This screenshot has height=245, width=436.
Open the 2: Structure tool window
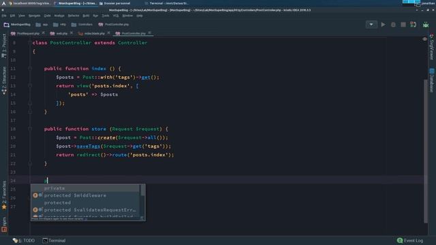4,80
